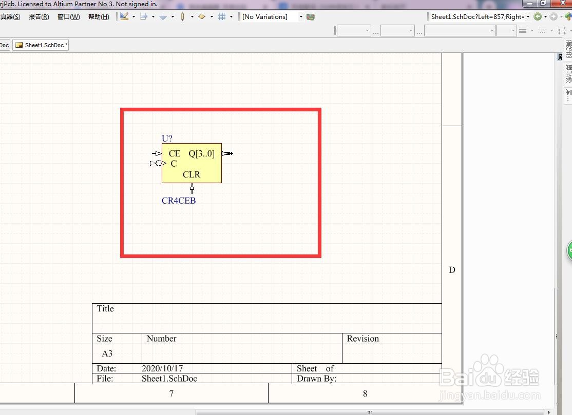The width and height of the screenshot is (572, 415).
Task: Click the grey forward navigation arrow
Action: click(554, 16)
